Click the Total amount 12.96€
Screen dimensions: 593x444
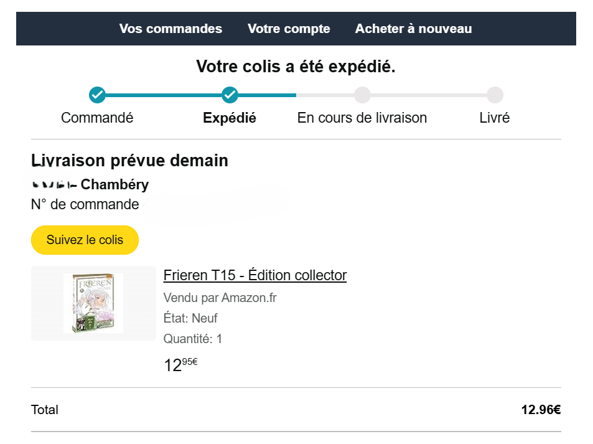(x=541, y=410)
